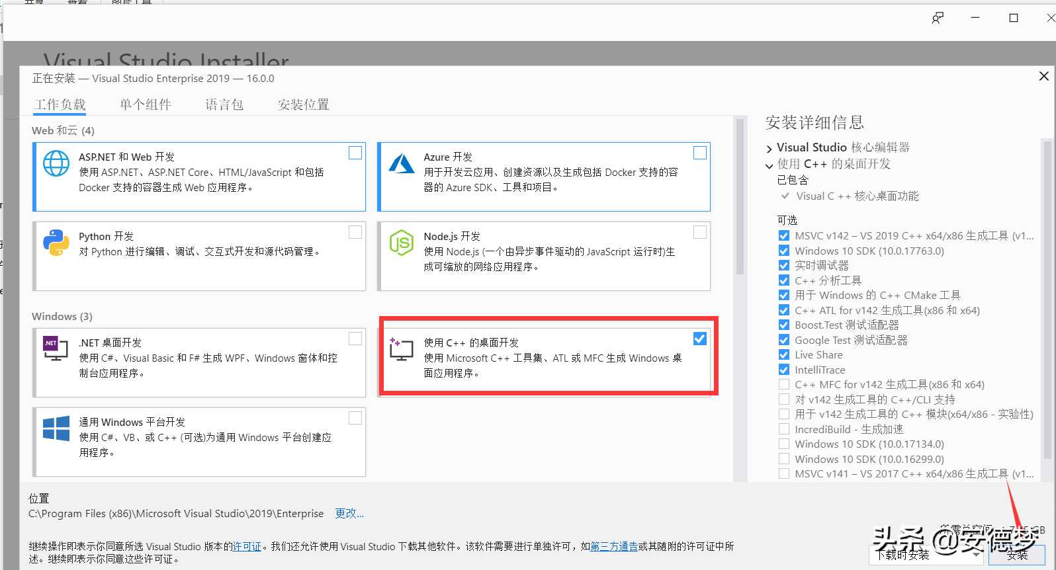Image resolution: width=1056 pixels, height=570 pixels.
Task: Open the 下载时安装 install mode dropdown
Action: point(926,555)
